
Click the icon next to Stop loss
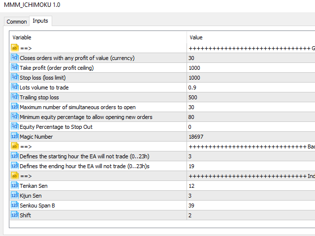click(14, 78)
